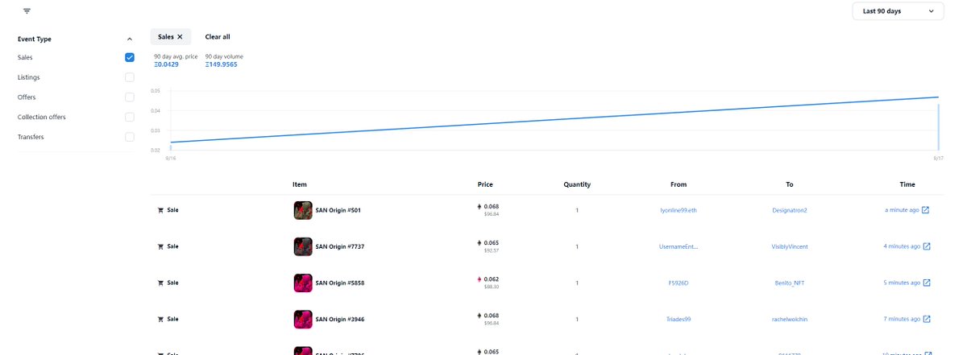Click 90 day volume value Ξ149.9565
This screenshot has width=967, height=355.
click(222, 64)
